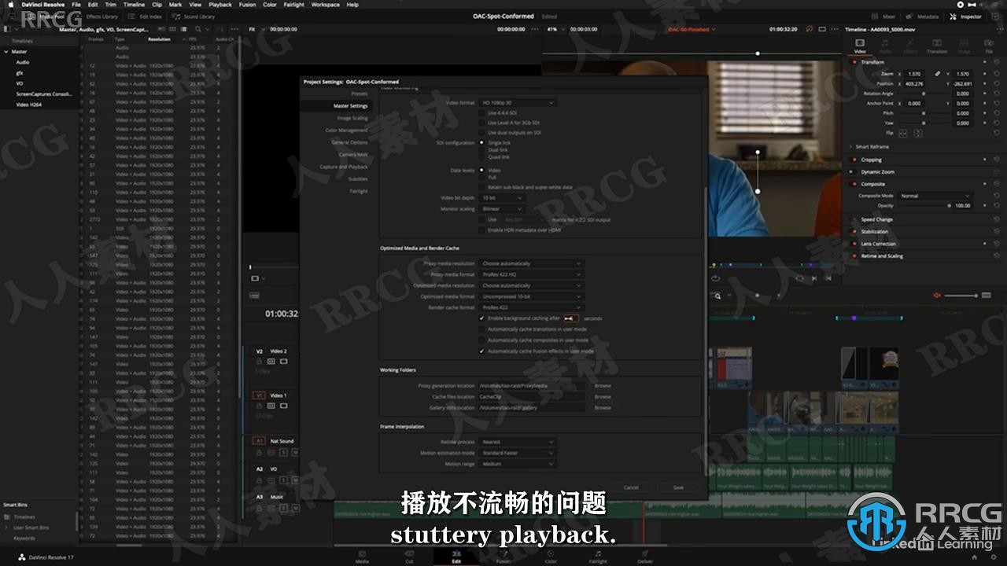Check Retain sub-black and super-white data
Viewport: 1007px width, 566px height.
coord(482,187)
